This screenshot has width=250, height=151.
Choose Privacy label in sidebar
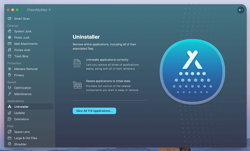coord(19,75)
